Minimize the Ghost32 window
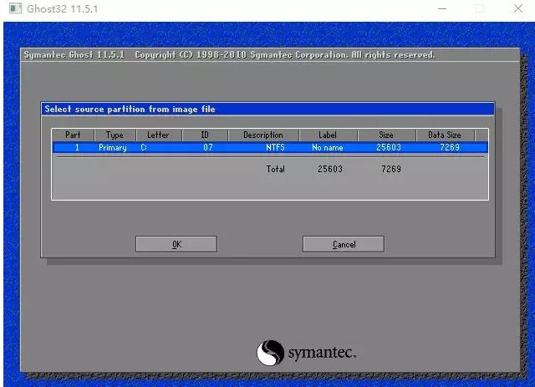The width and height of the screenshot is (535, 387). (x=442, y=9)
